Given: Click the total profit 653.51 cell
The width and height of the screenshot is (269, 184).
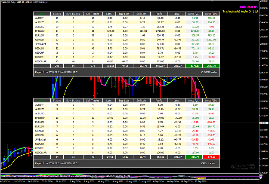Looking at the screenshot, I should (159, 157).
